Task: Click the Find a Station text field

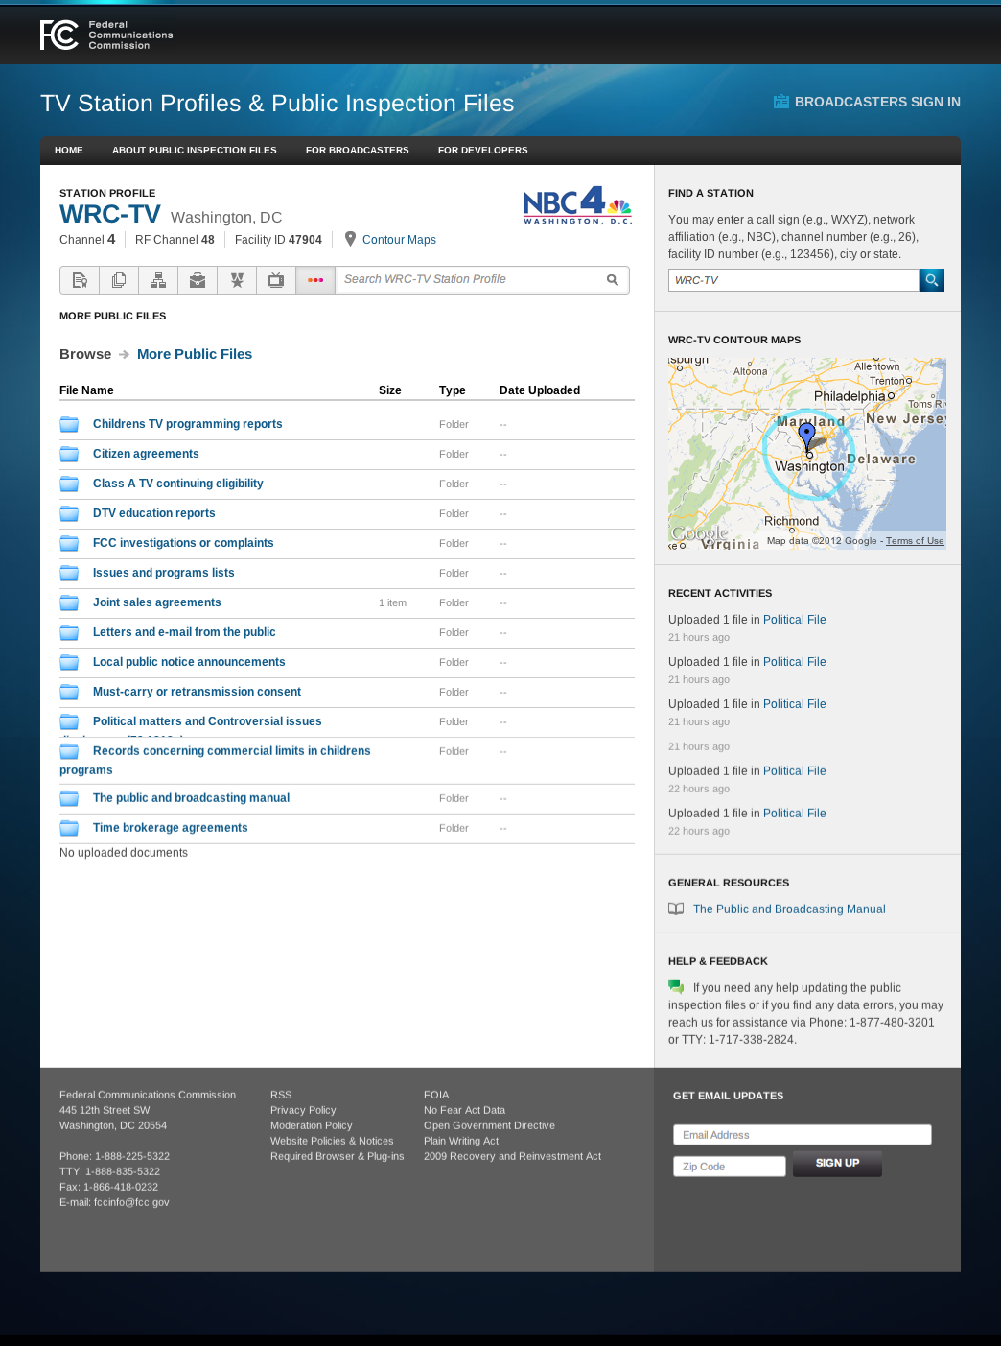Action: pyautogui.click(x=794, y=280)
